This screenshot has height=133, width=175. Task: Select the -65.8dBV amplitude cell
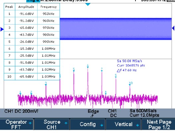pos(26,28)
